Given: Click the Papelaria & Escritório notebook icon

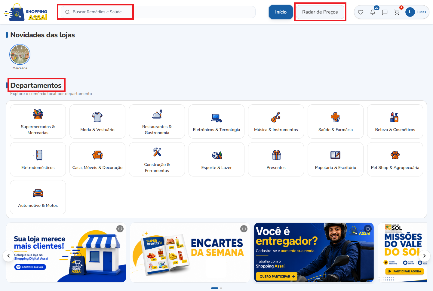Looking at the screenshot, I should click(336, 155).
